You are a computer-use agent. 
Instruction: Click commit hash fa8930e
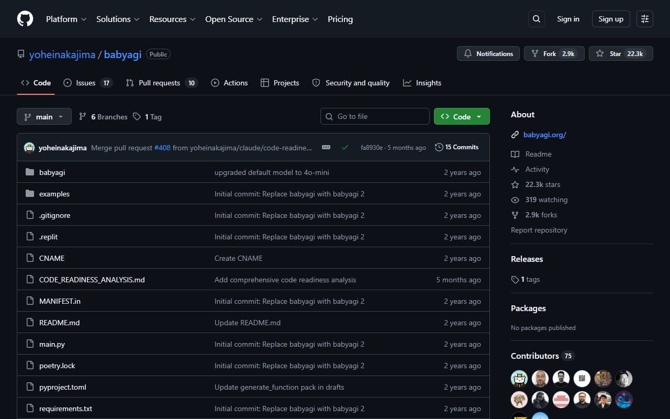[372, 148]
